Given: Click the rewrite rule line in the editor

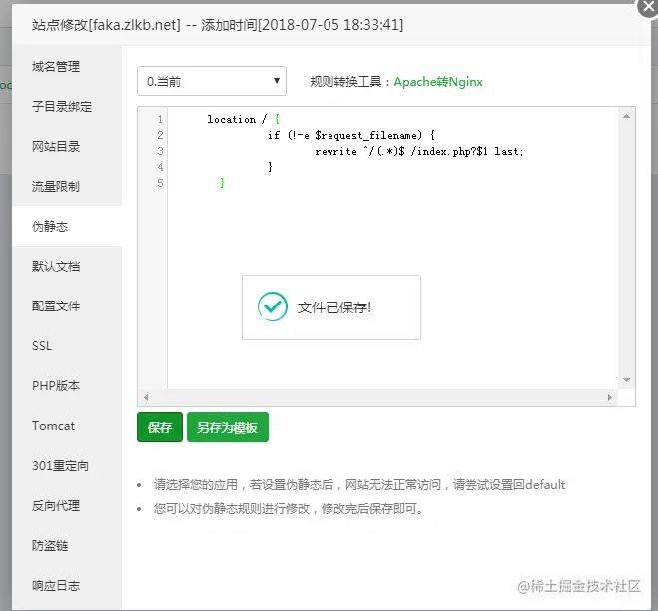Looking at the screenshot, I should [419, 151].
